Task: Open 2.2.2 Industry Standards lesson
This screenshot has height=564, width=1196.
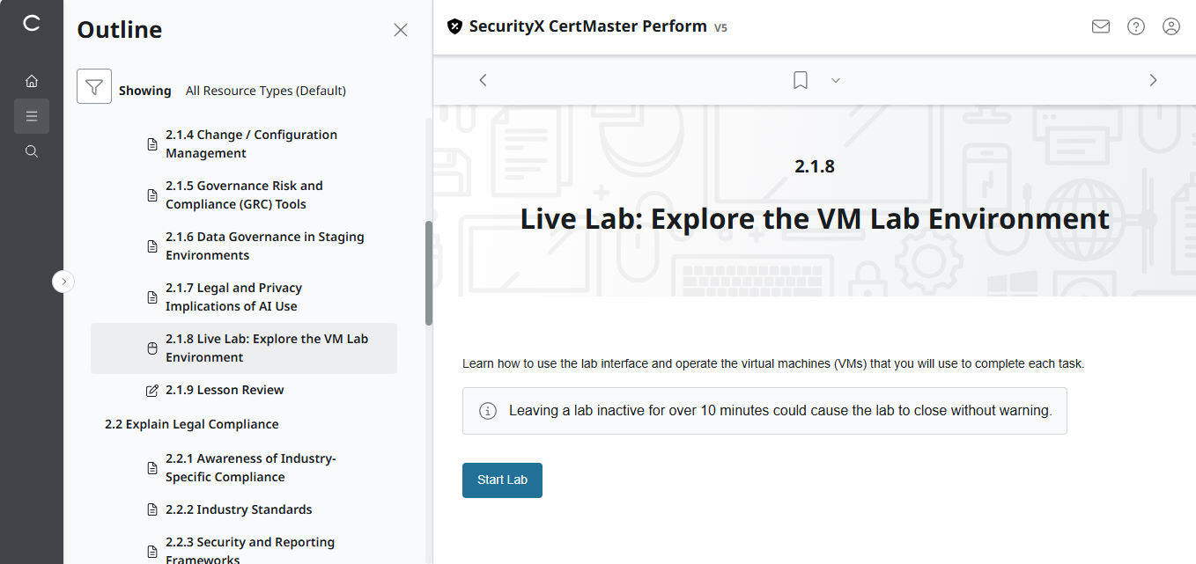Action: click(x=238, y=509)
